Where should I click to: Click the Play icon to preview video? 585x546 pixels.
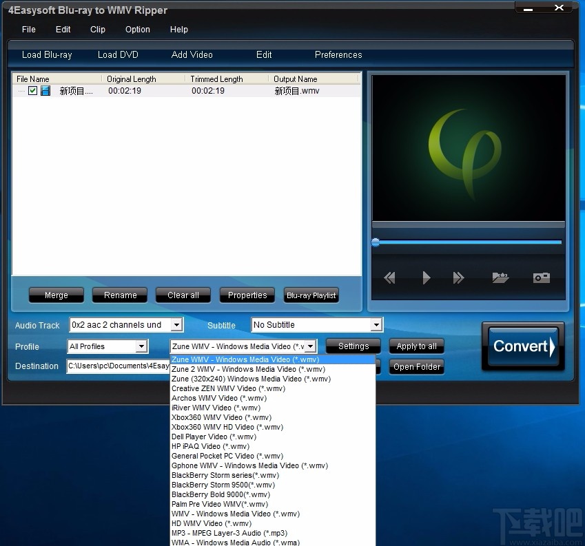pos(427,277)
